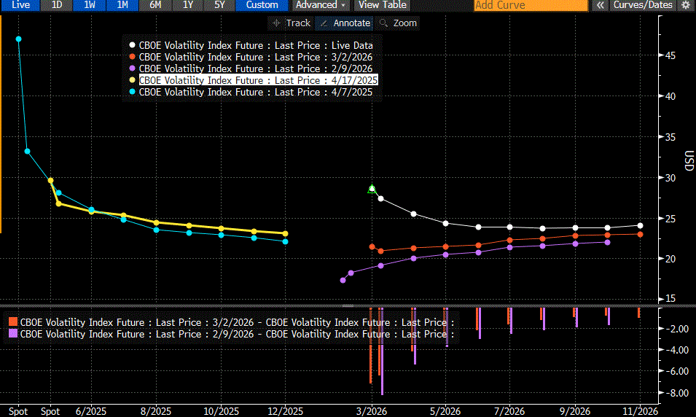Click the panel divider grip handle

coord(348,305)
